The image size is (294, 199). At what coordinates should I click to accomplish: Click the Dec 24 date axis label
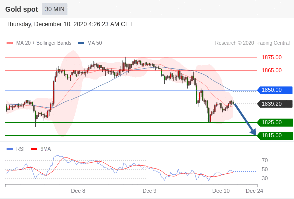254,191
